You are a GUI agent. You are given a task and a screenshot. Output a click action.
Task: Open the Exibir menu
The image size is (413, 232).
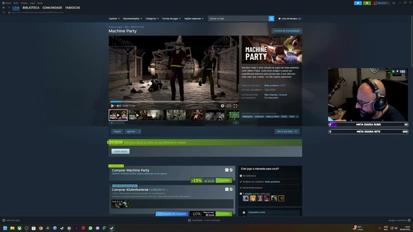coord(16,3)
